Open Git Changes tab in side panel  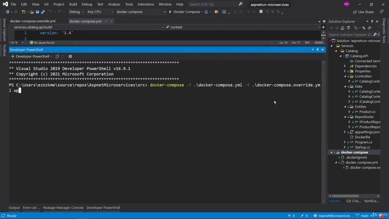(353, 201)
